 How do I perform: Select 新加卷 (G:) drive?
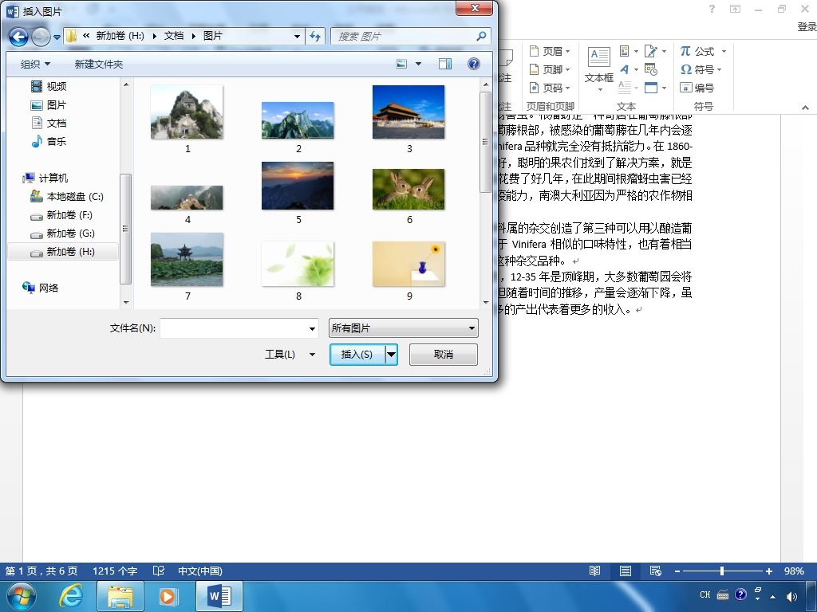(x=62, y=233)
